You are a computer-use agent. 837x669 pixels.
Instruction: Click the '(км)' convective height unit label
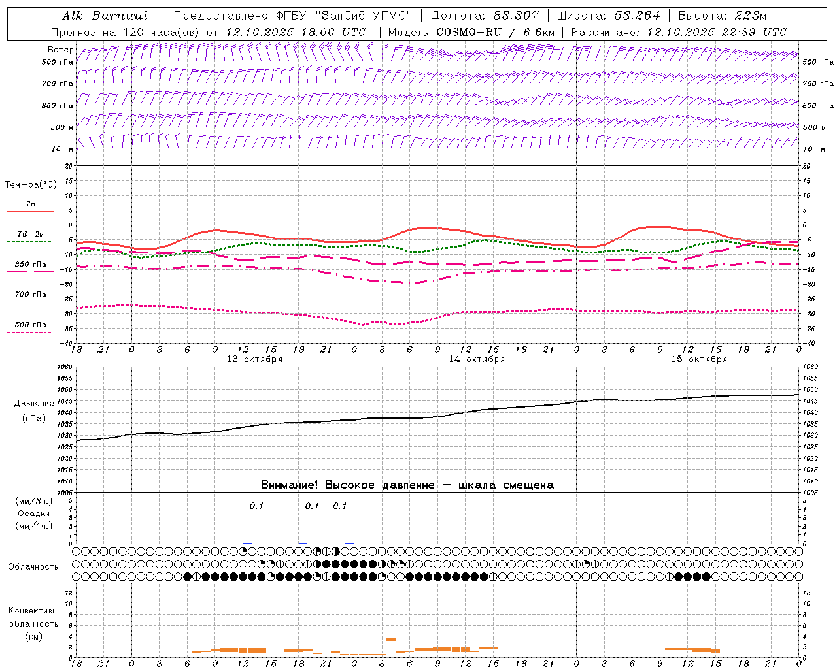pyautogui.click(x=33, y=636)
